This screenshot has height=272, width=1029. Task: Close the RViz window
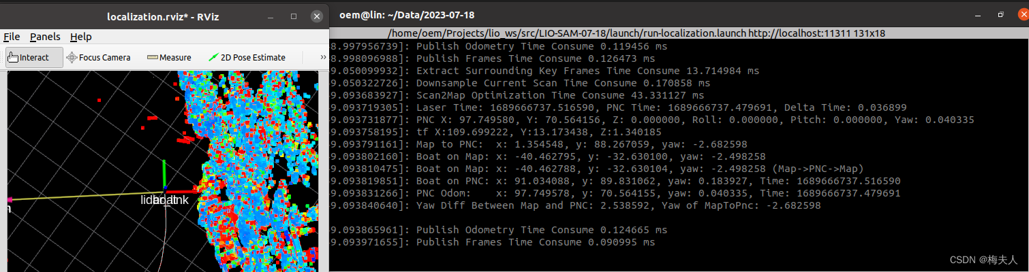[316, 16]
